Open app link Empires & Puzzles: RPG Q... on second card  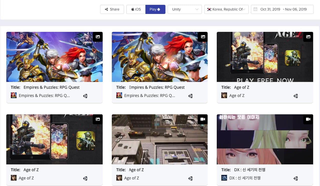tap(150, 95)
